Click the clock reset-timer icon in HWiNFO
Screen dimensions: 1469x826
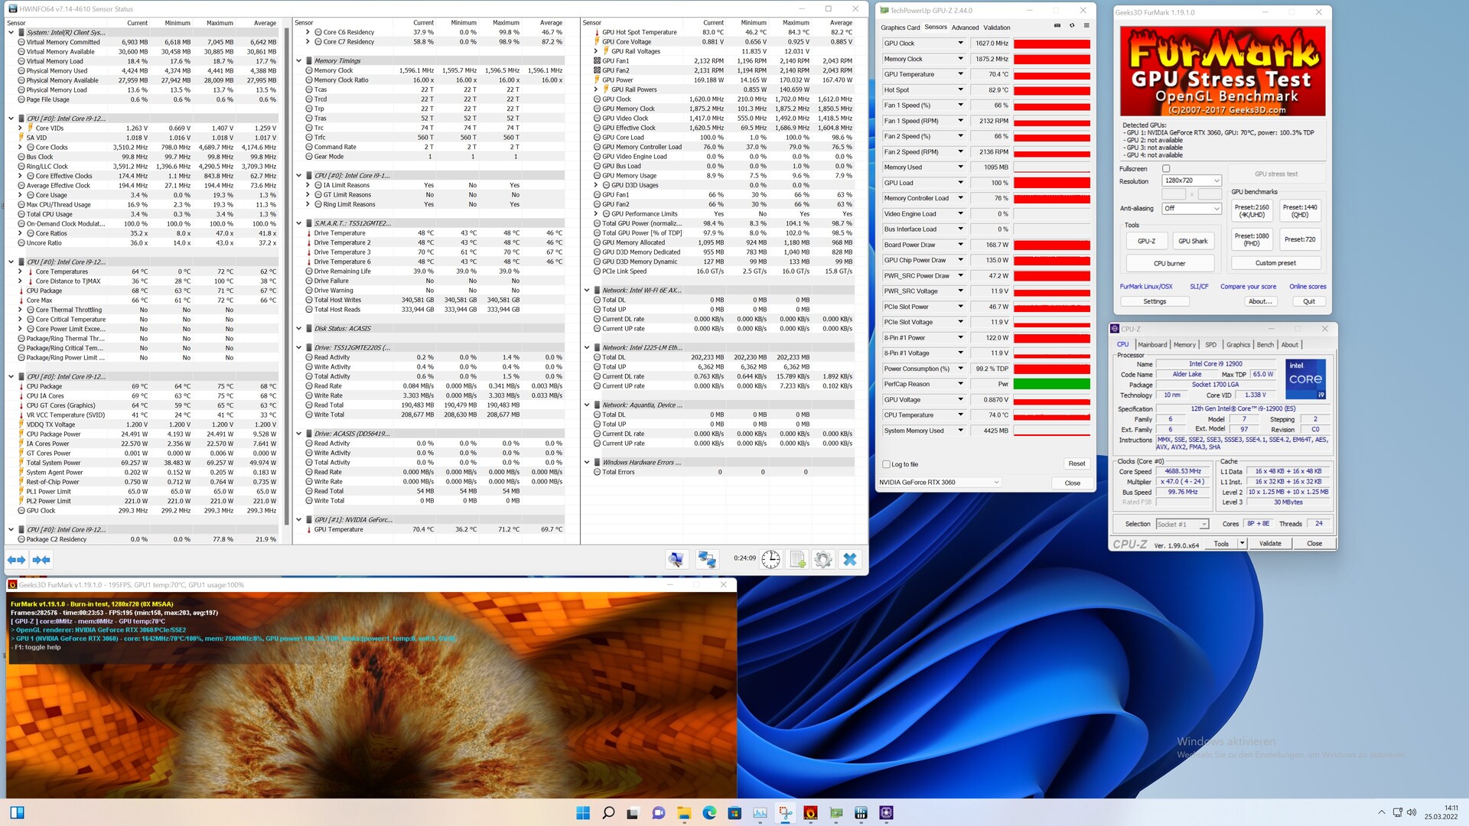tap(770, 560)
